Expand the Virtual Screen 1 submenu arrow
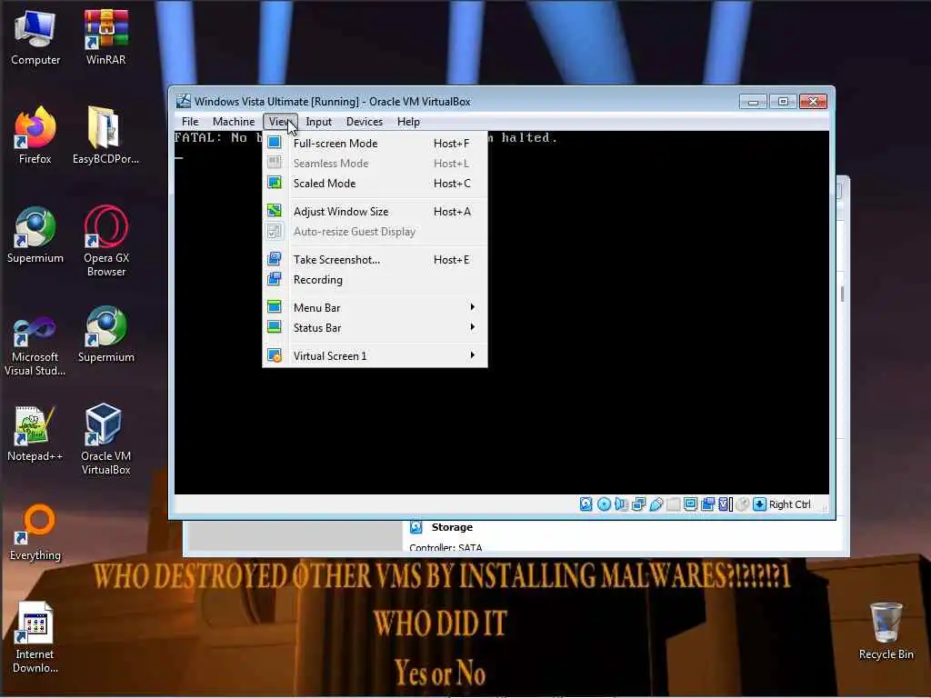Screen dimensions: 931x698 point(472,355)
